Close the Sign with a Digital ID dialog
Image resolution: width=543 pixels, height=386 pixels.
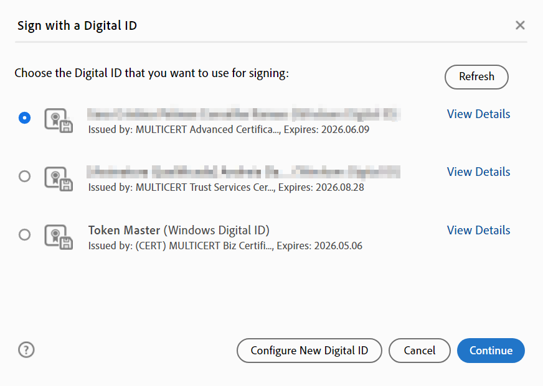pos(520,25)
